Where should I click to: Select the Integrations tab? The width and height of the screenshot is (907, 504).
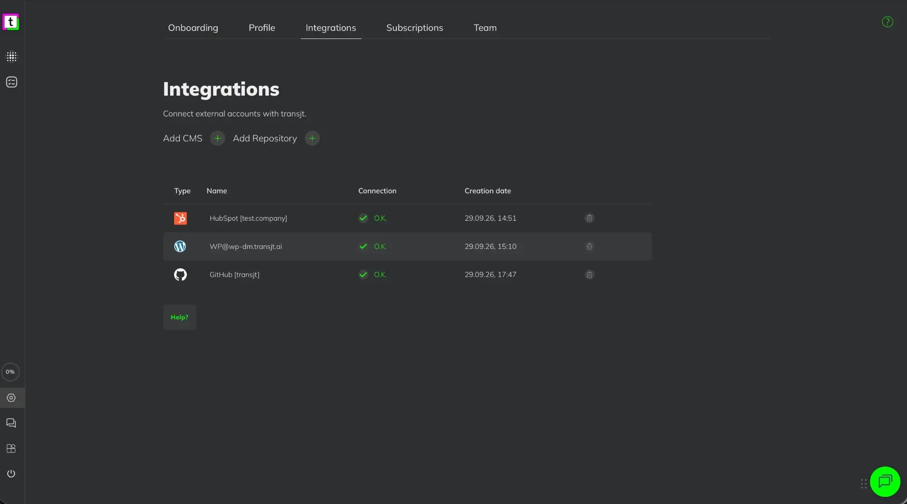click(331, 28)
